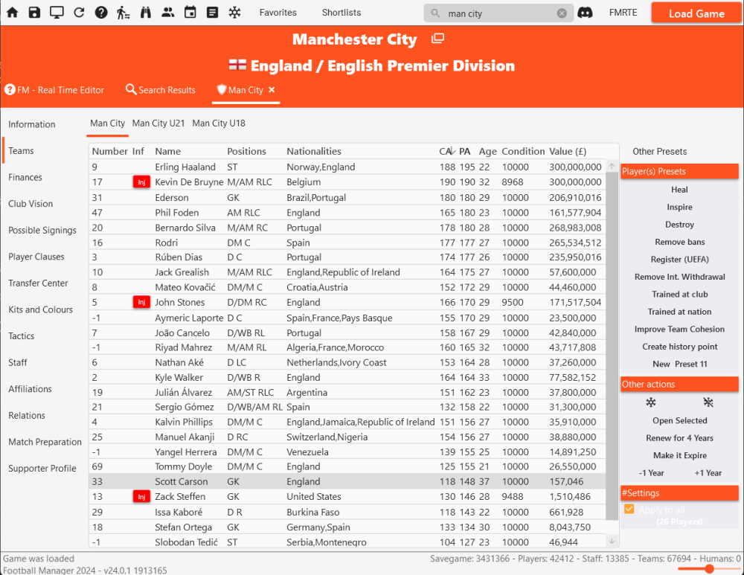
Task: Open the monitor display icon
Action: (57, 13)
